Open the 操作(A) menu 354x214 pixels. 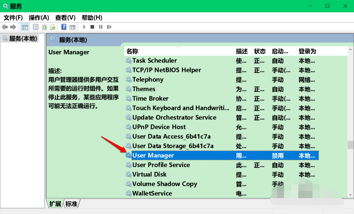tap(39, 17)
